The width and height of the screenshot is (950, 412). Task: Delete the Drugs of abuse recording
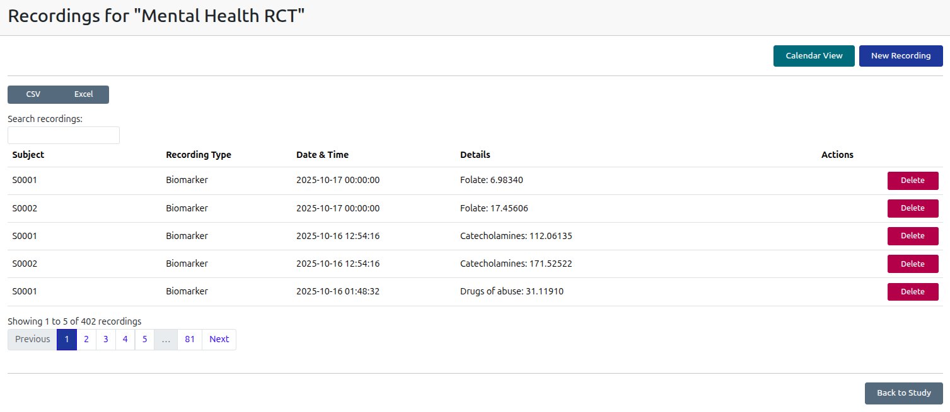(x=912, y=292)
